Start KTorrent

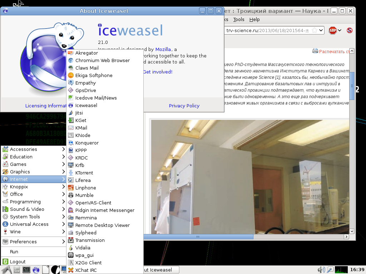[x=105, y=173]
